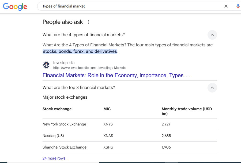Click the highlighted 'stocks, bonds, forex, and derivatives' text
Image resolution: width=241 pixels, height=163 pixels.
coord(80,51)
